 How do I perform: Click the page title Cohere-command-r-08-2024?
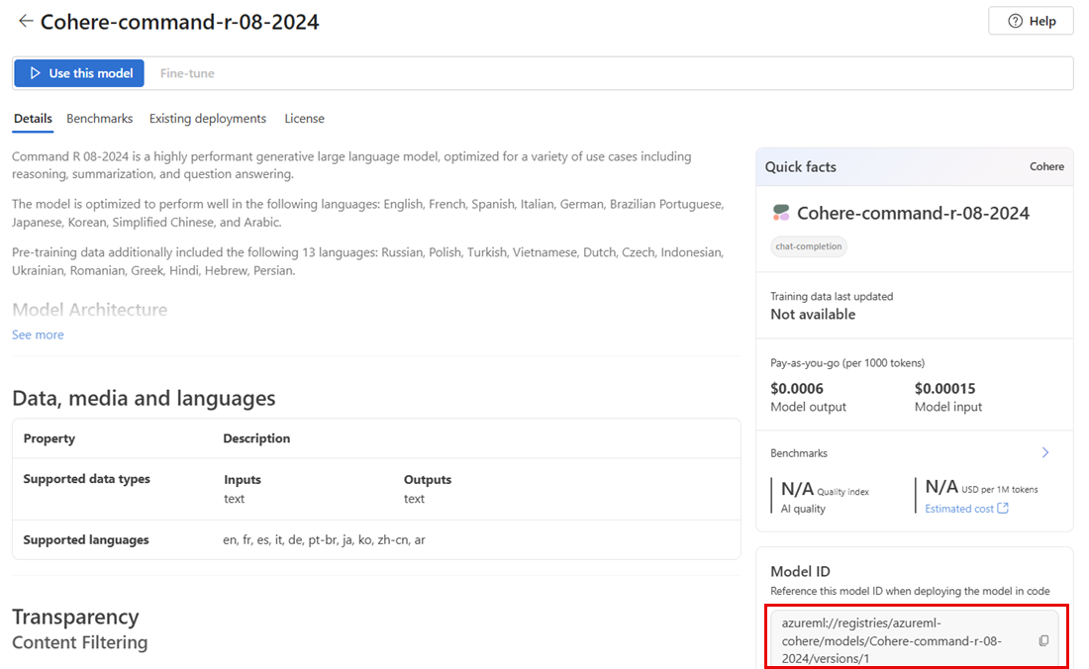(x=180, y=22)
